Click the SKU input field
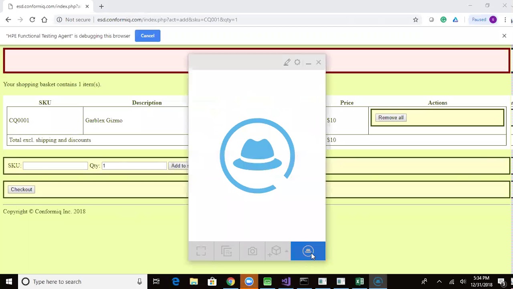The height and width of the screenshot is (289, 513). [55, 166]
